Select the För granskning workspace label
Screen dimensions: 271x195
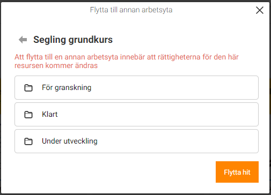(67, 88)
